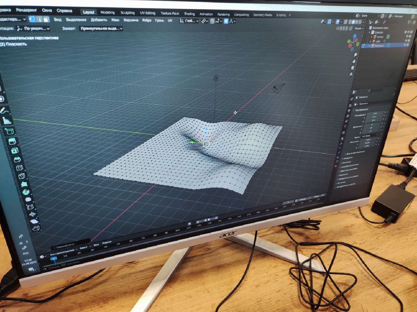Open the Меш menu
The image size is (417, 312).
click(115, 20)
